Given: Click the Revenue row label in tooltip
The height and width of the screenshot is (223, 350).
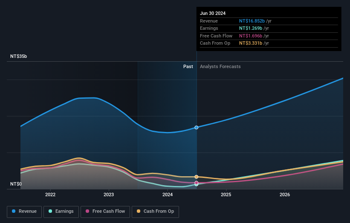Looking at the screenshot, I should 209,21.
